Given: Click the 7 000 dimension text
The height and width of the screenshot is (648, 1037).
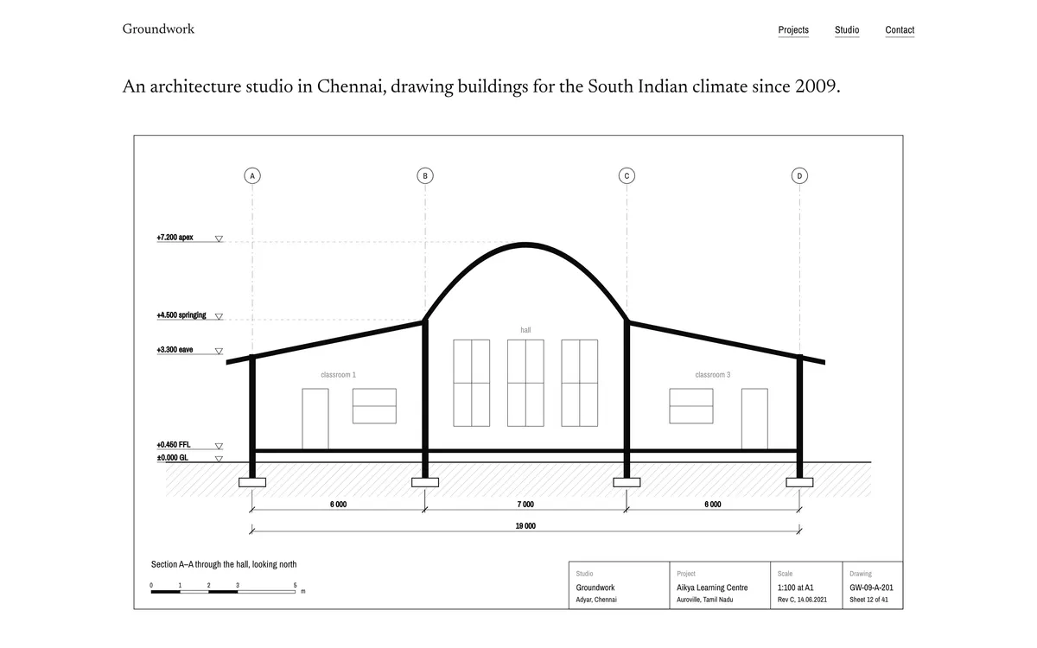Looking at the screenshot, I should click(x=525, y=504).
